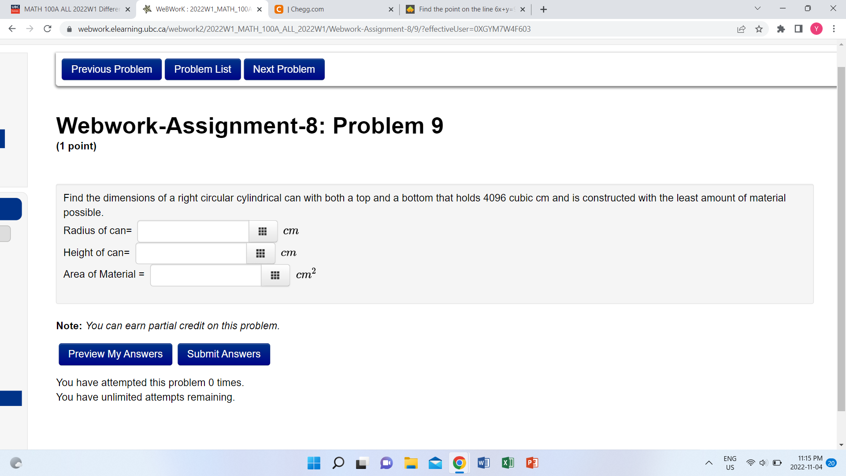
Task: Show hidden system tray icons
Action: 709,463
